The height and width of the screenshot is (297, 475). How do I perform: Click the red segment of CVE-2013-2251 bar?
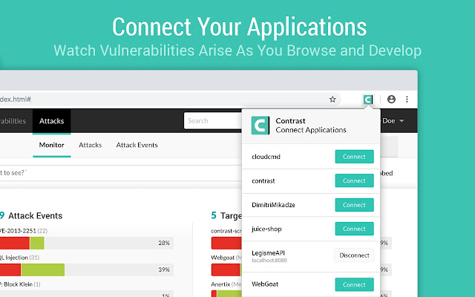[x=15, y=243]
